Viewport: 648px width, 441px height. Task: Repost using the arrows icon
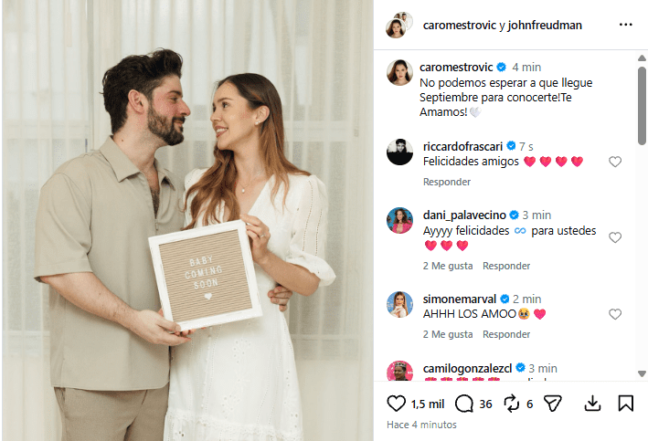[x=512, y=404]
